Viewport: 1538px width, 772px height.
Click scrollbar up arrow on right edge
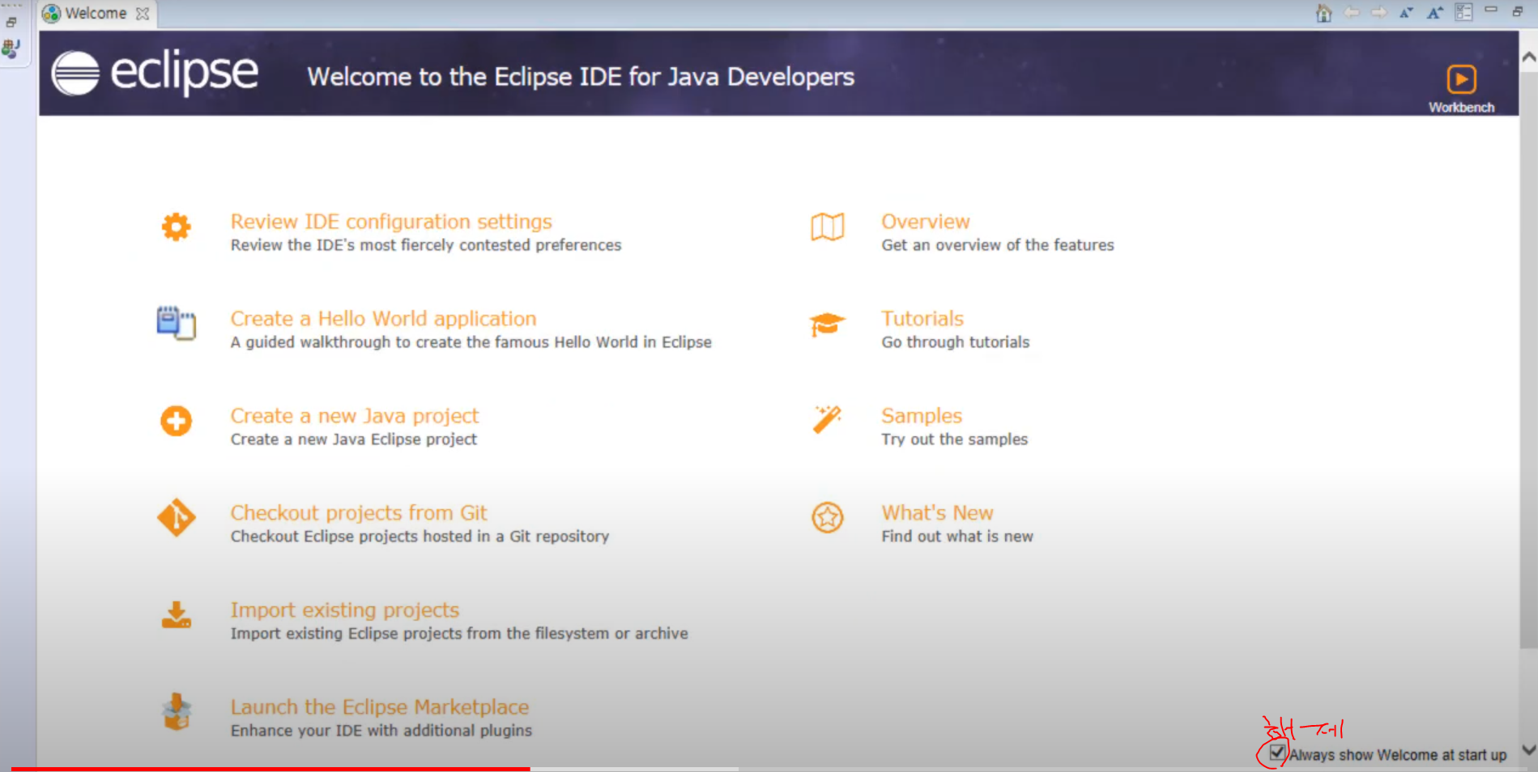(x=1528, y=57)
